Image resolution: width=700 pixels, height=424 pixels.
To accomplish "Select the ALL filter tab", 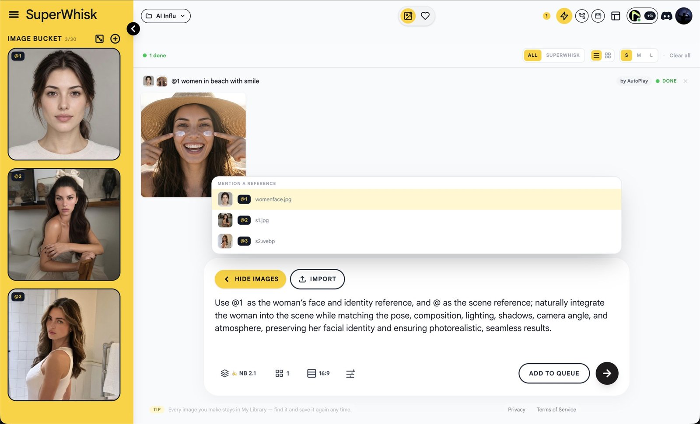I will tap(532, 56).
